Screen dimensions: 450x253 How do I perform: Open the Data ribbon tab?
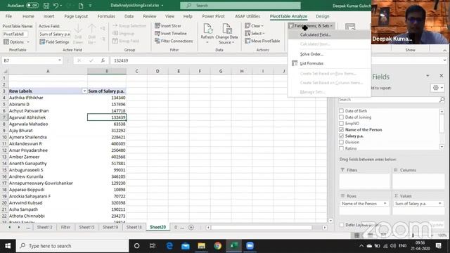129,16
